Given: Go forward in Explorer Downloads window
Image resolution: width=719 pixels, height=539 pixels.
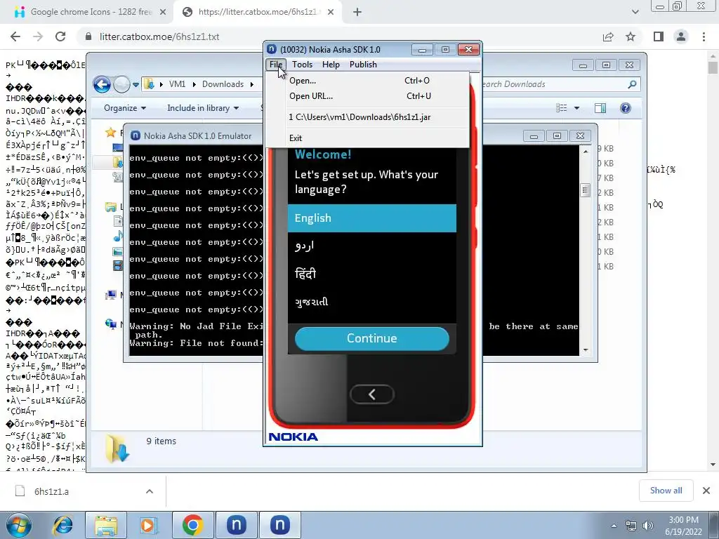Looking at the screenshot, I should pos(121,84).
